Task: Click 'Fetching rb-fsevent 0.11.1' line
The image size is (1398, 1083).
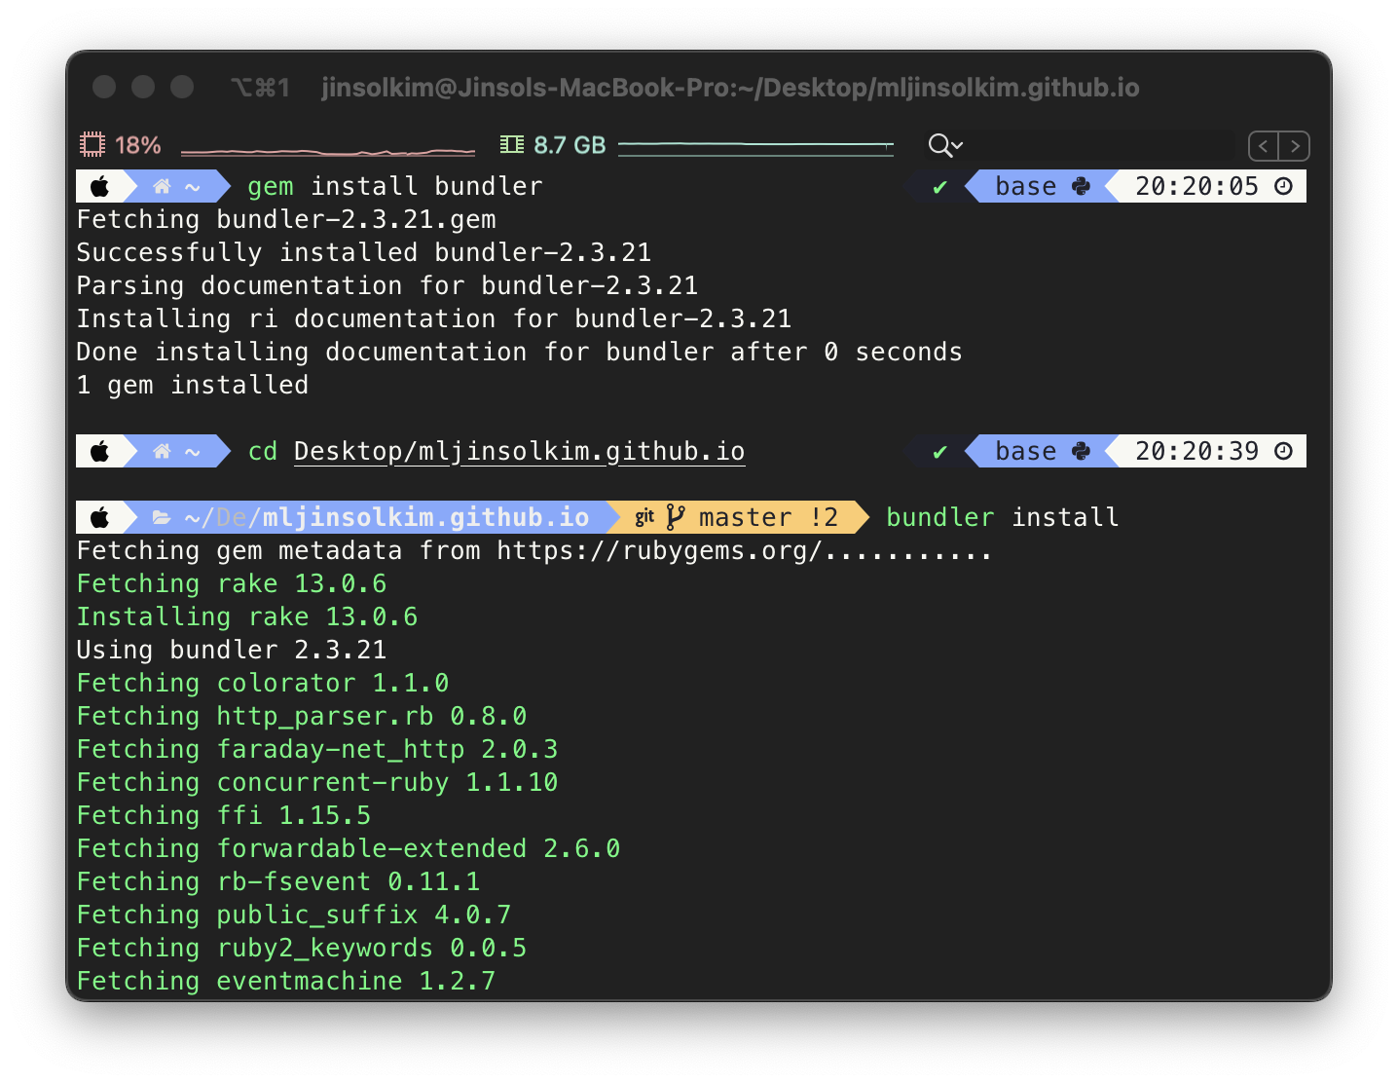Action: point(278,882)
